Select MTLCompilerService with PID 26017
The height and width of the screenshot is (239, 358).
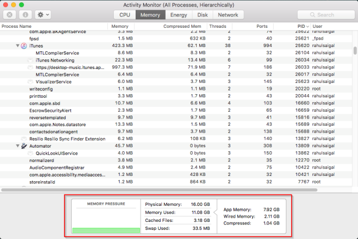(176, 74)
